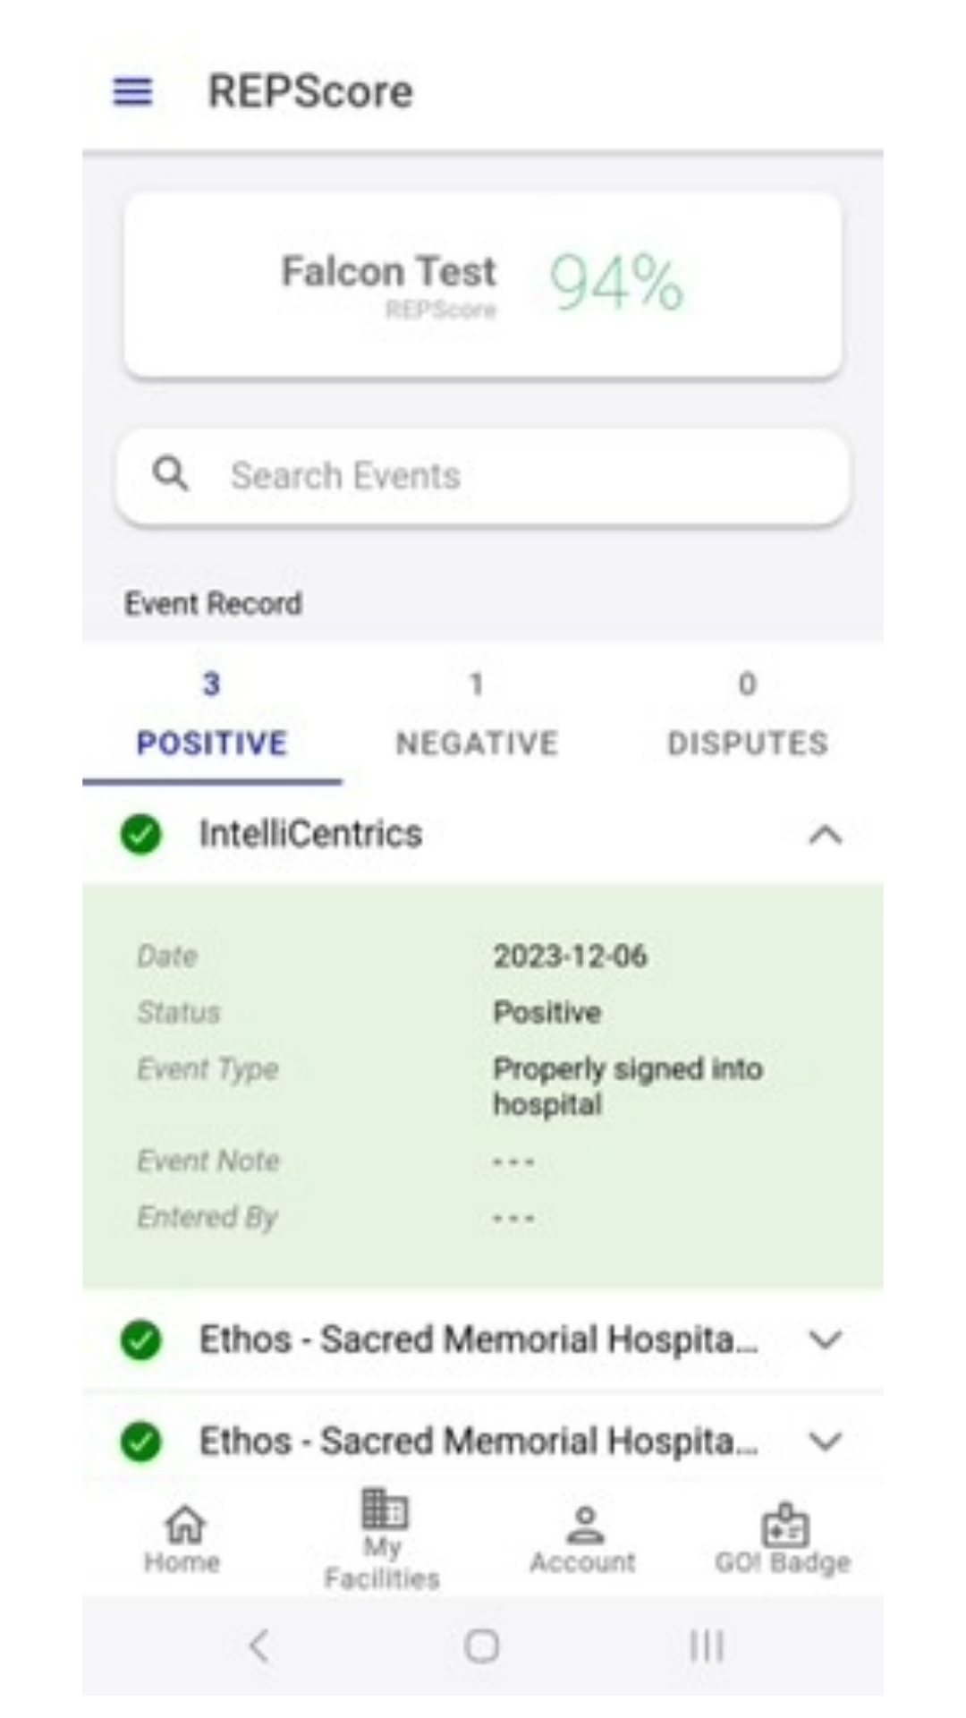The image size is (966, 1718).
Task: Collapse the IntelliCentrics event details
Action: point(825,836)
